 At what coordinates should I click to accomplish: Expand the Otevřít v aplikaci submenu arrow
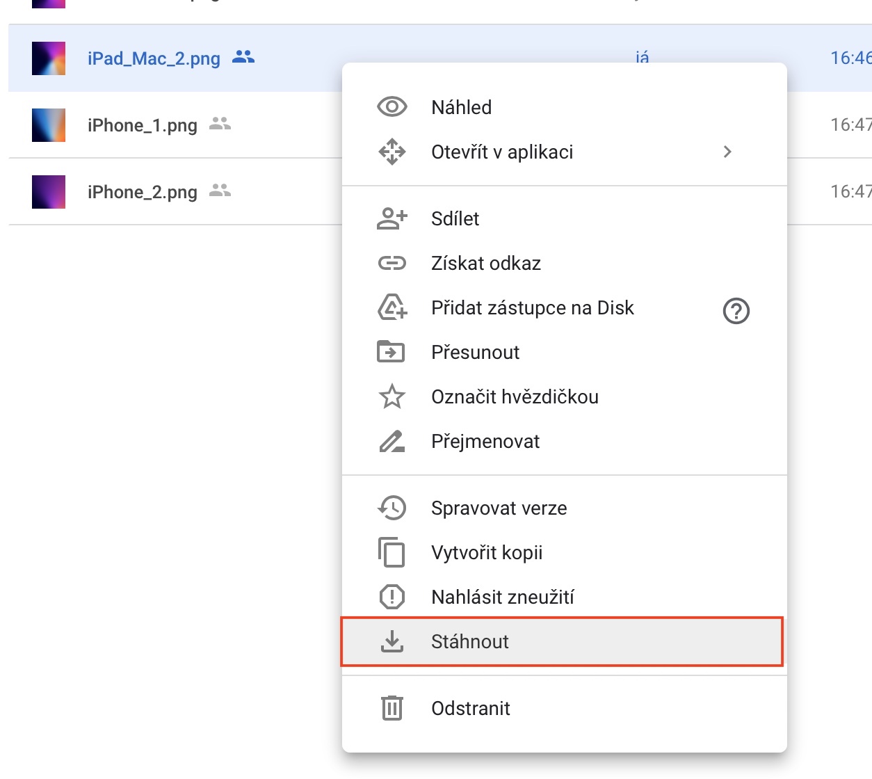(x=727, y=152)
